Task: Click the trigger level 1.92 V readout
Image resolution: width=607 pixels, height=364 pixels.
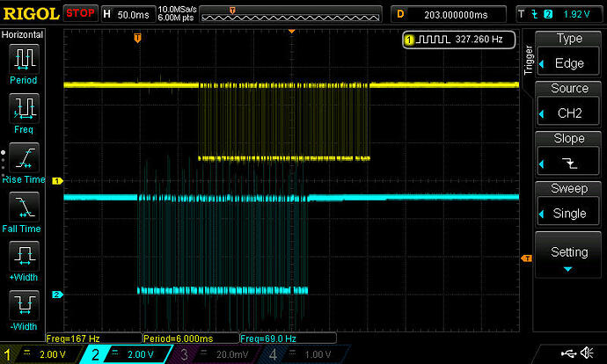Action: [x=576, y=14]
